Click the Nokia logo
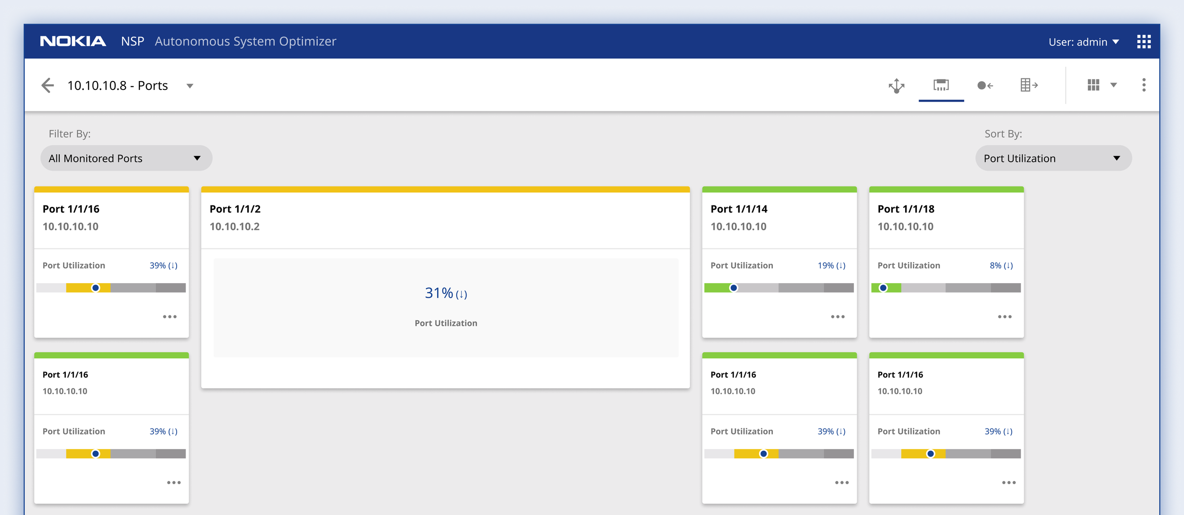Viewport: 1184px width, 515px height. coord(73,42)
